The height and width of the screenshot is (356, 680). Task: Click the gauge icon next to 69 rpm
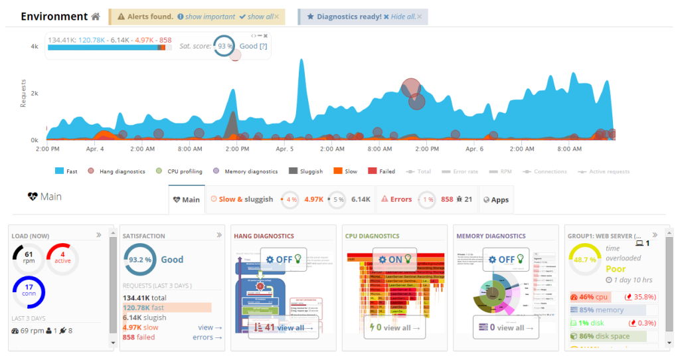15,331
